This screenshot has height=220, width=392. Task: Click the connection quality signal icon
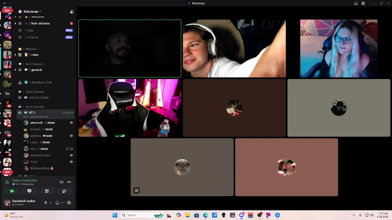(7, 182)
